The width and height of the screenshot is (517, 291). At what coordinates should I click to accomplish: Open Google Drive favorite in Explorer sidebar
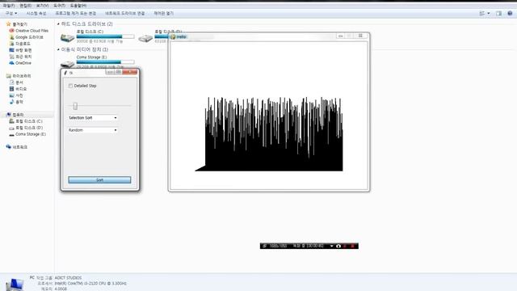tap(29, 37)
